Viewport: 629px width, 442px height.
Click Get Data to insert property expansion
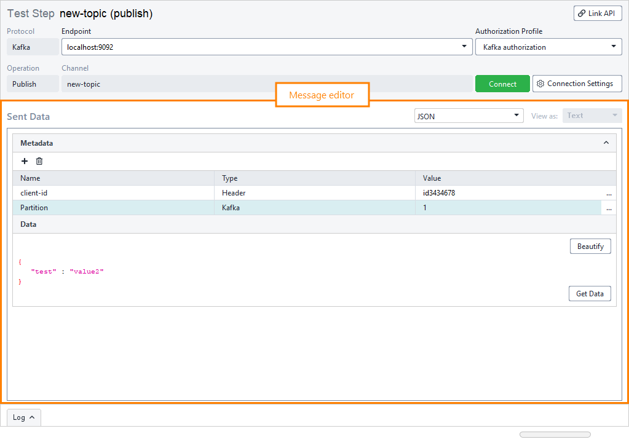[x=589, y=293]
